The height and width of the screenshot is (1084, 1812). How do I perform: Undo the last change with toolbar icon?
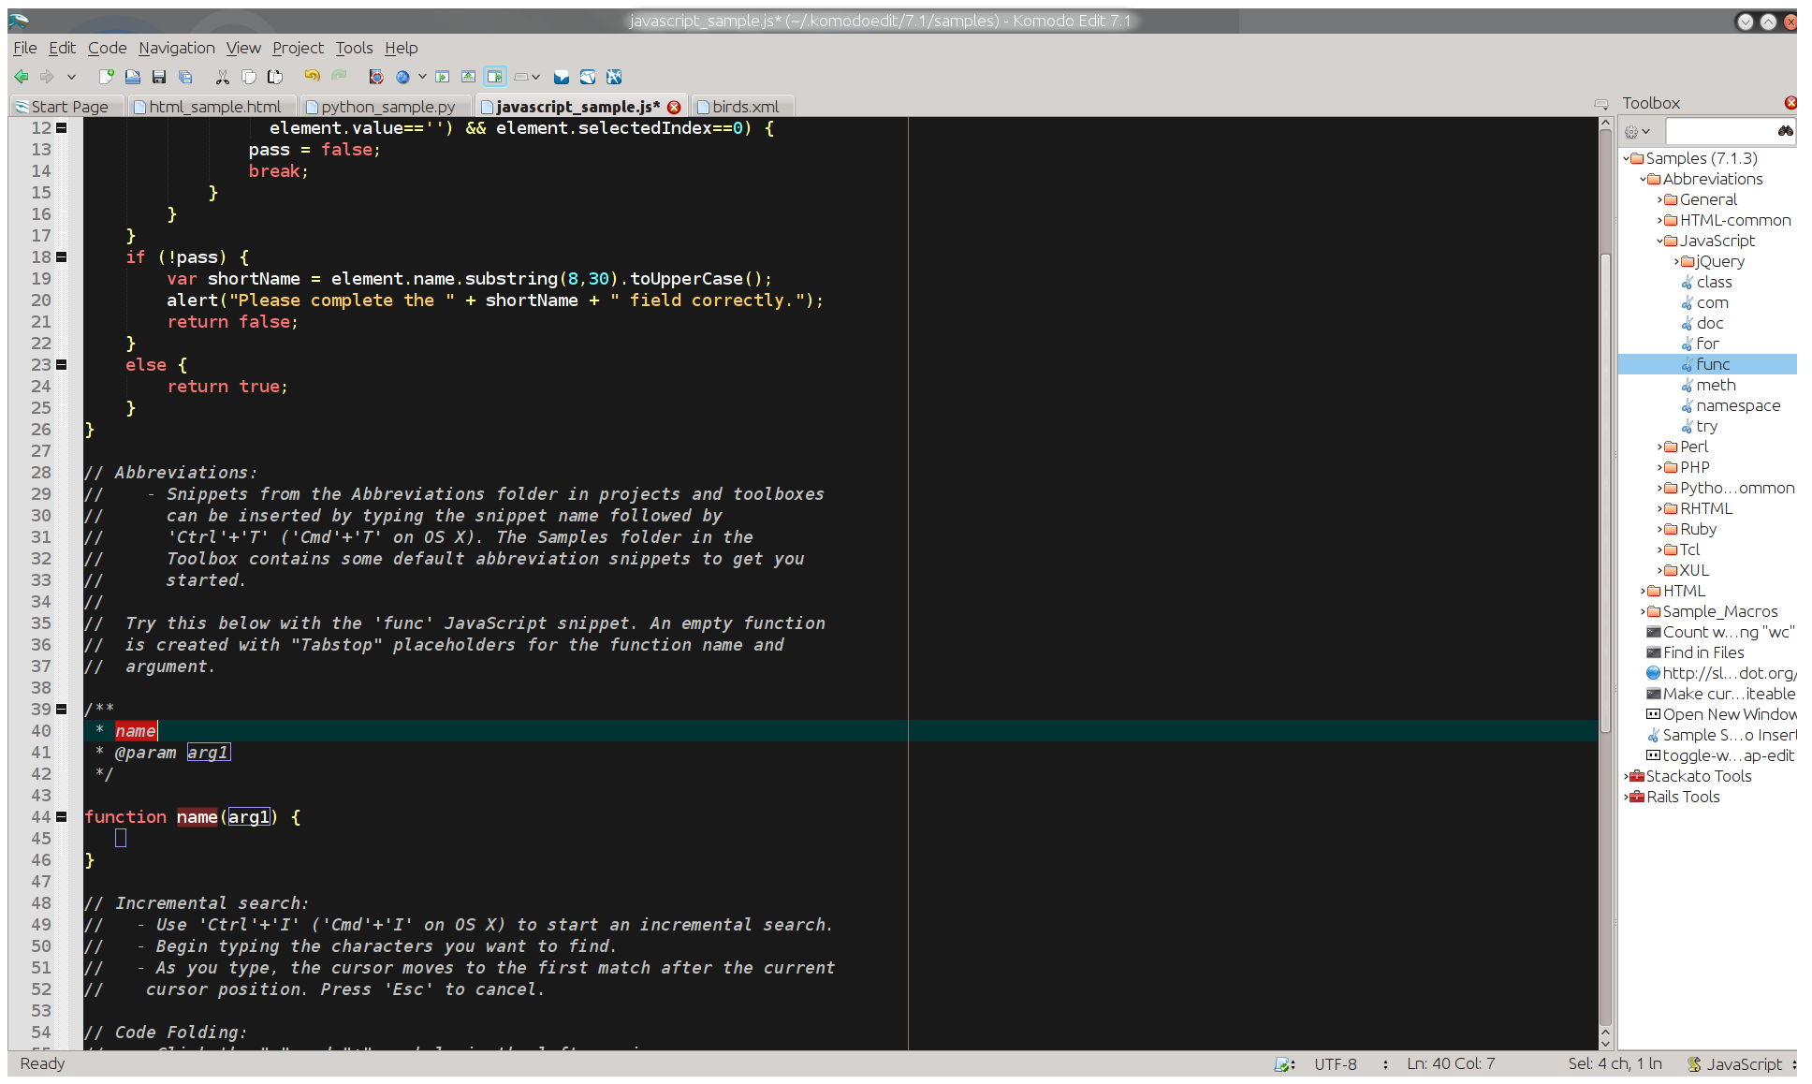312,77
